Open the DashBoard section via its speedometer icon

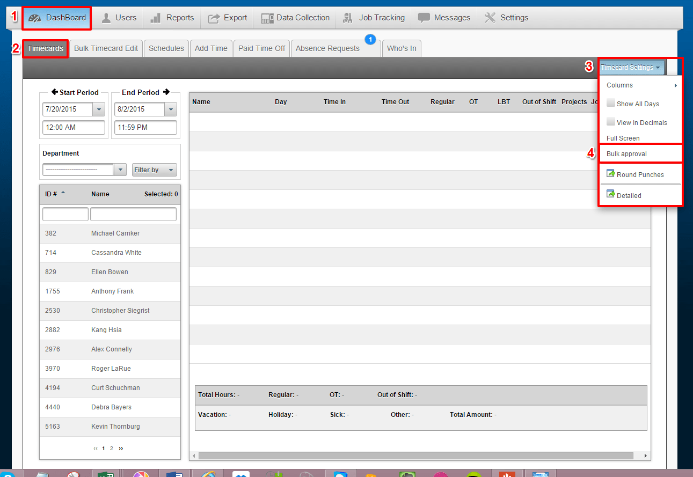[x=34, y=17]
